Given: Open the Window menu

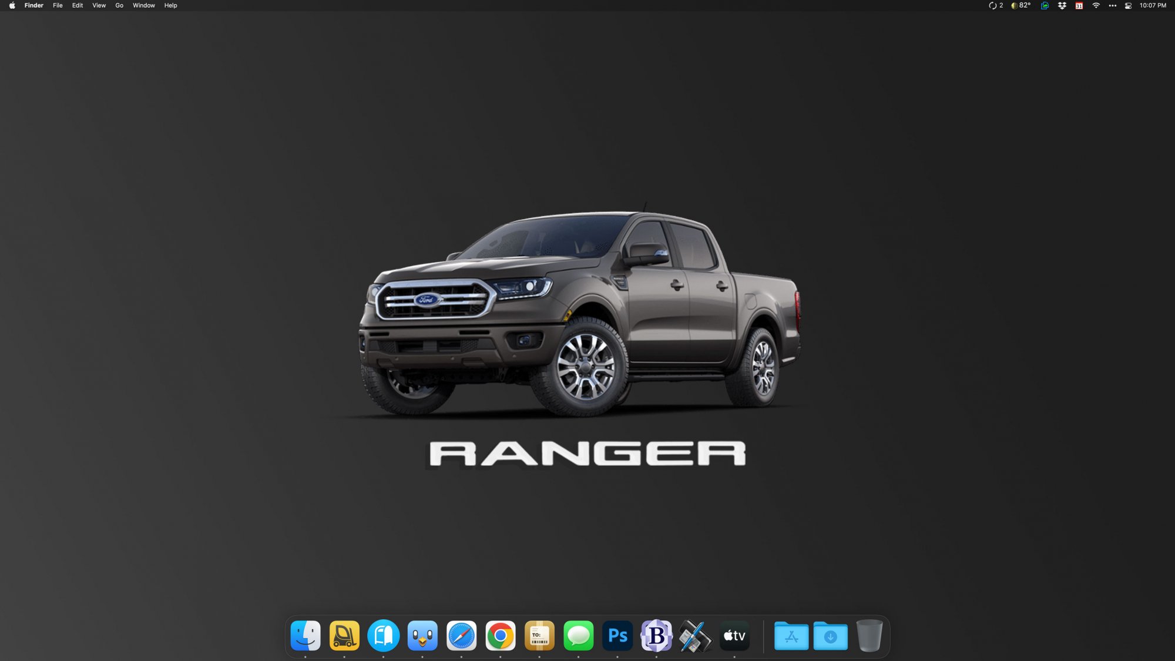Looking at the screenshot, I should pos(144,5).
